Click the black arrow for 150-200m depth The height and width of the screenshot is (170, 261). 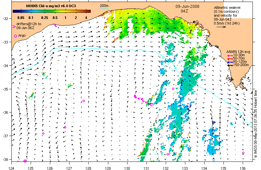pos(230,66)
